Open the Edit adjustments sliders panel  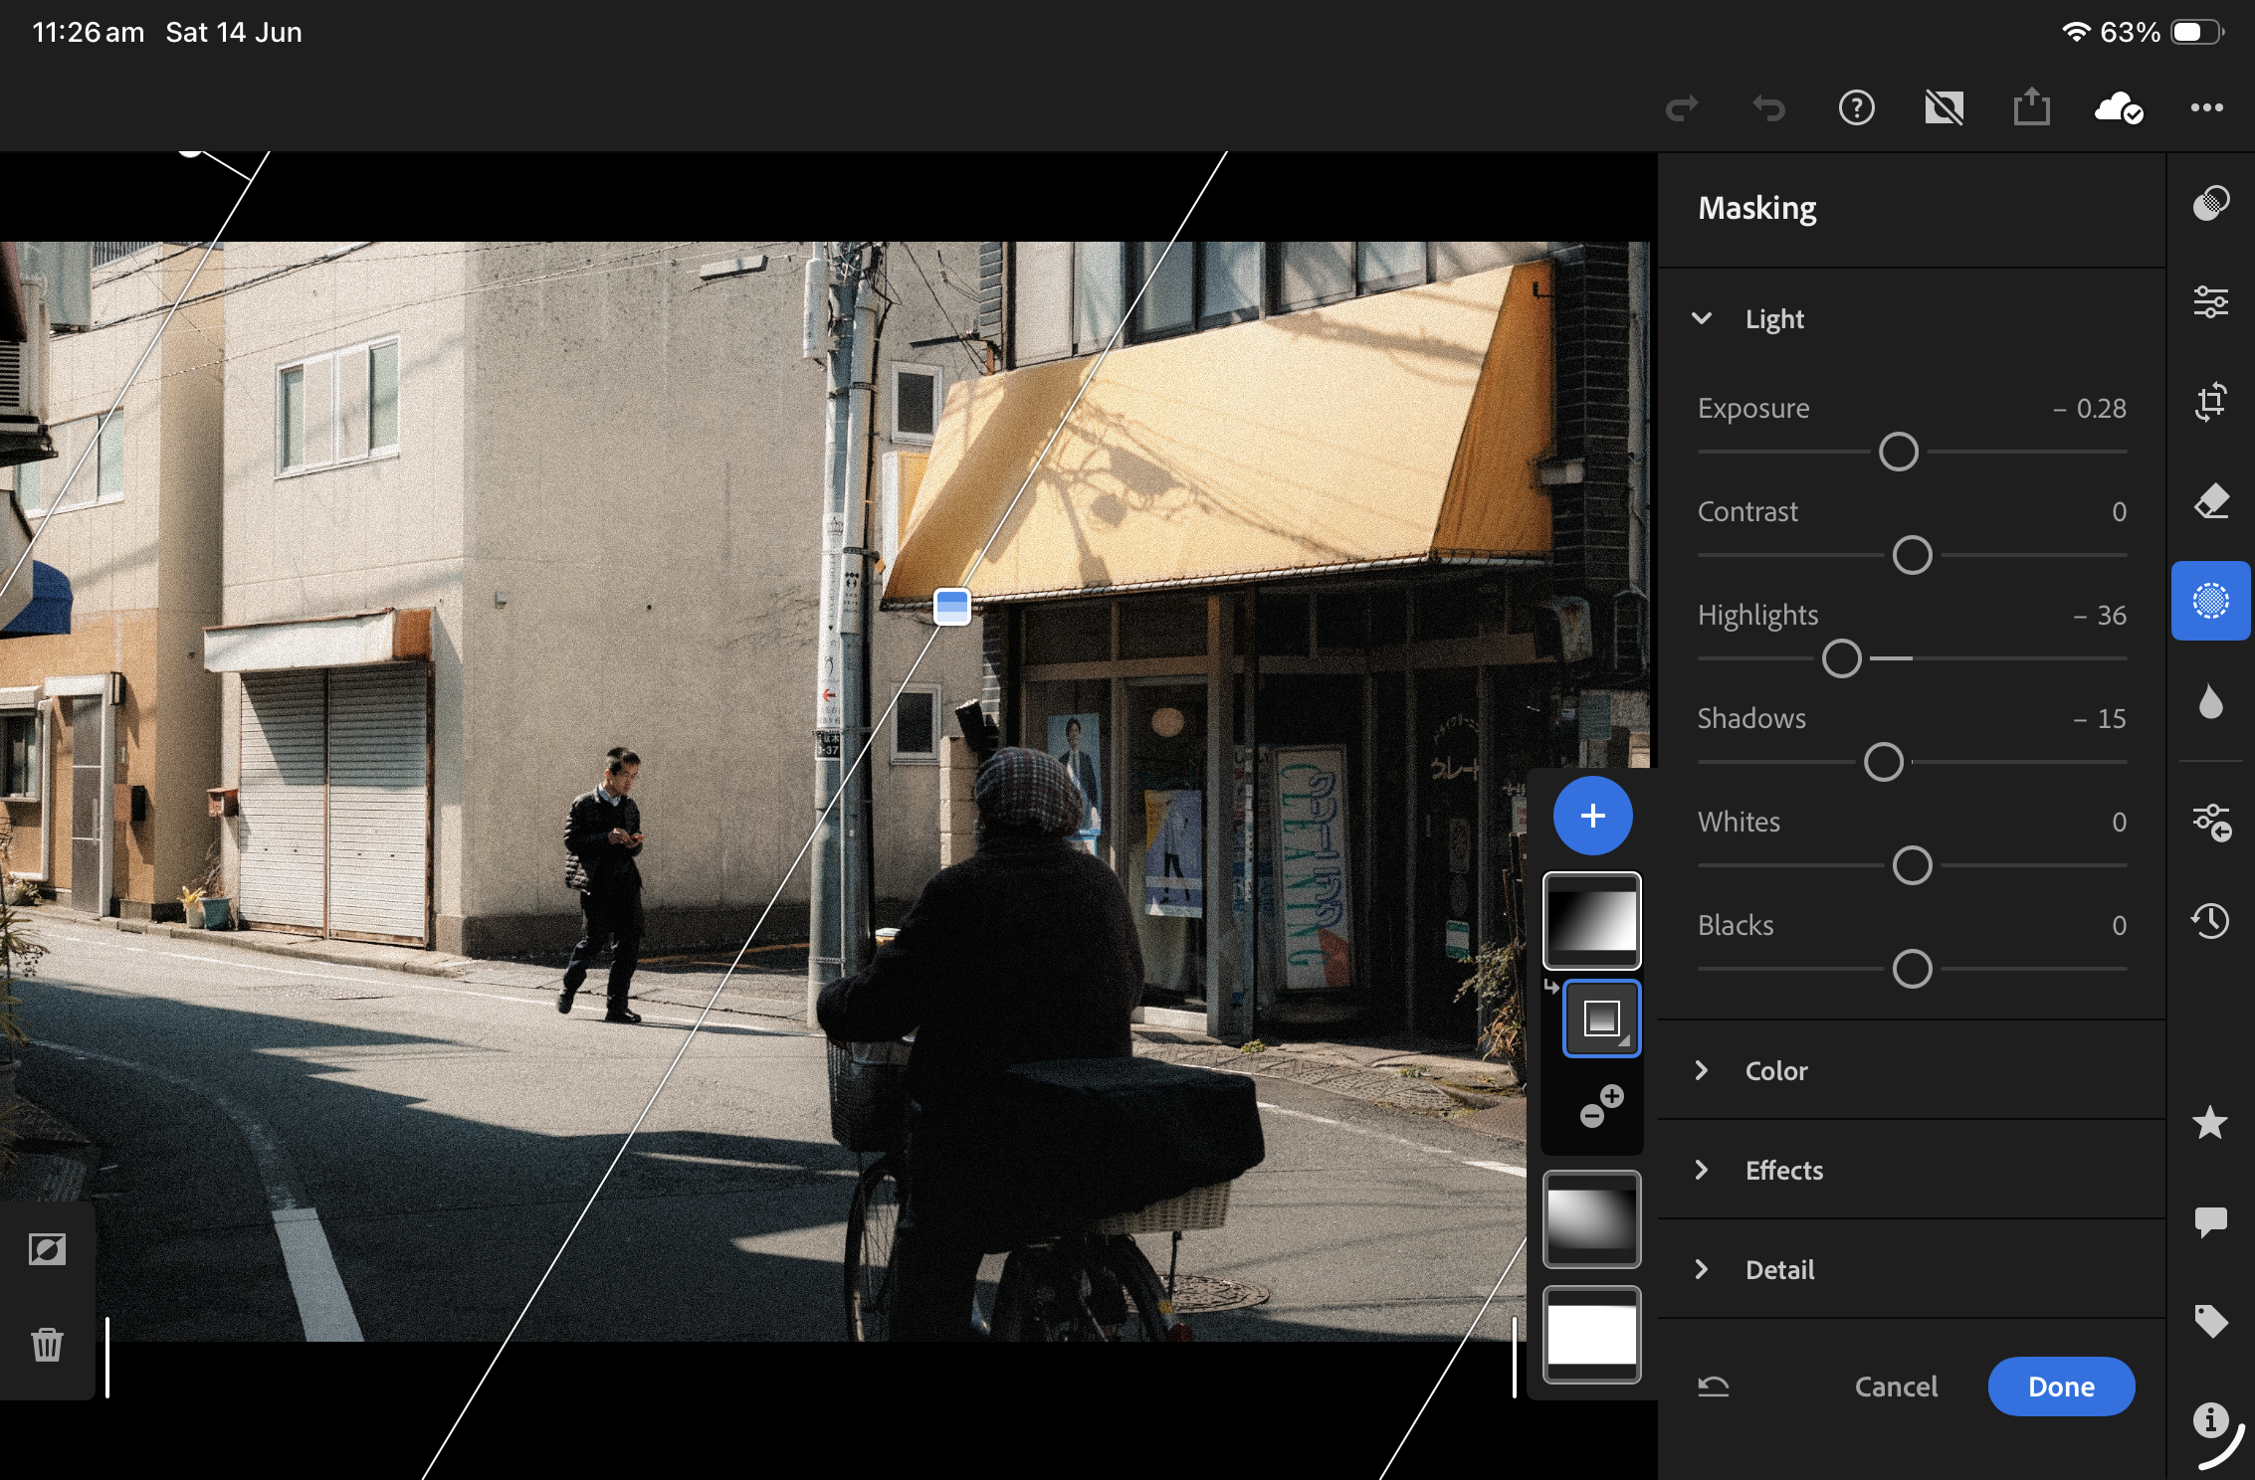click(x=2210, y=301)
